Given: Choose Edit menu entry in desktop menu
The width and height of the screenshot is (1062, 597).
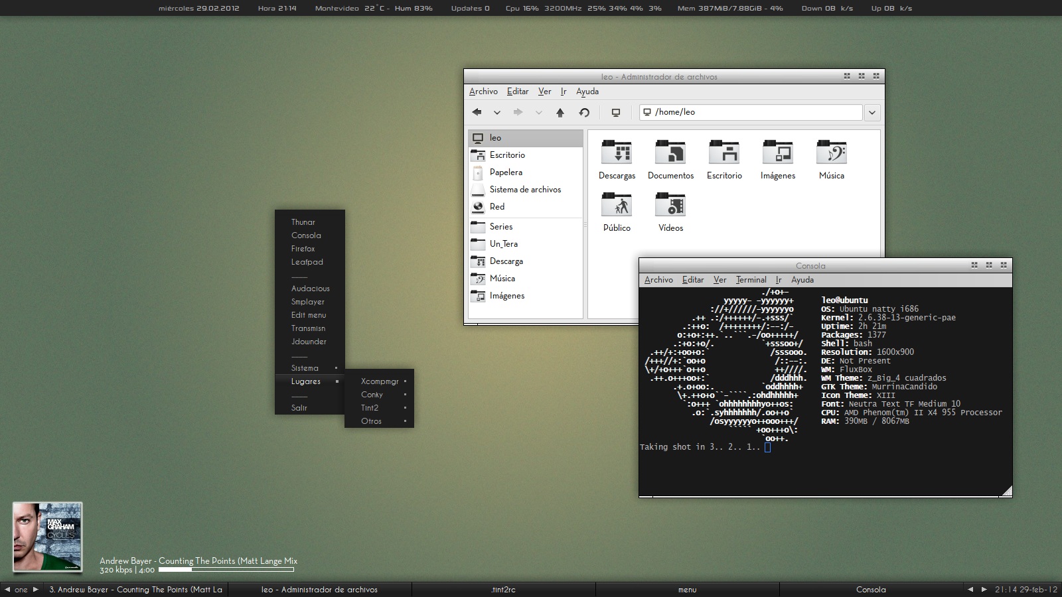Looking at the screenshot, I should point(310,315).
